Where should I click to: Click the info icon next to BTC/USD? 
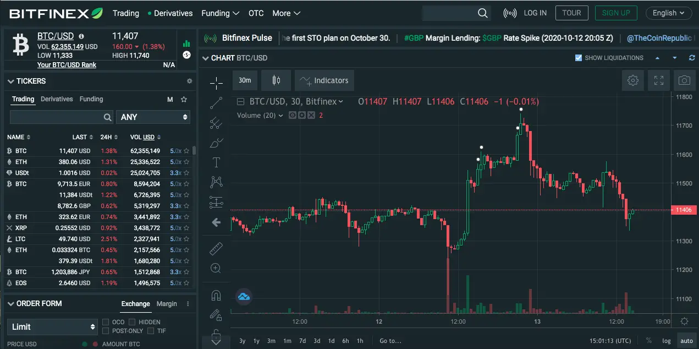tap(81, 36)
